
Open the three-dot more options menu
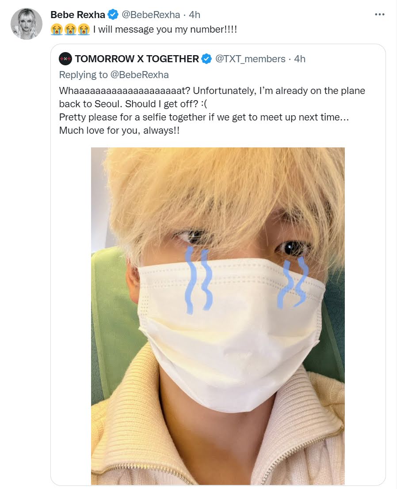379,15
